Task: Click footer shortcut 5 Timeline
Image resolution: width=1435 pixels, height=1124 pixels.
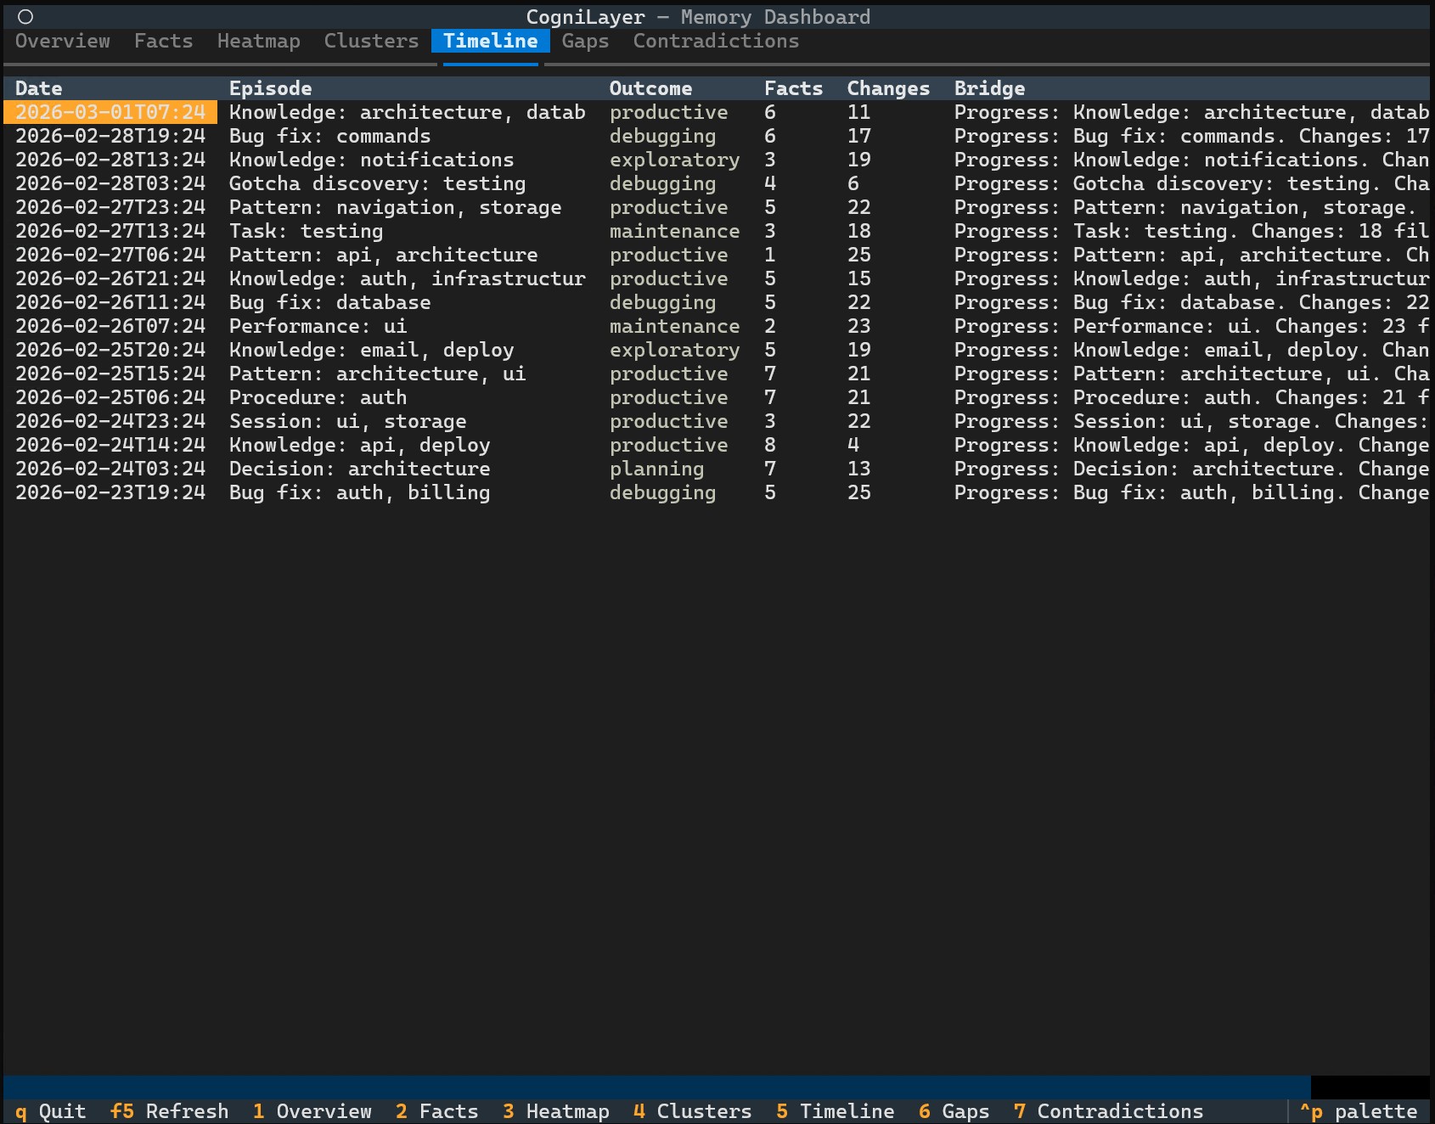Action: coord(836,1111)
